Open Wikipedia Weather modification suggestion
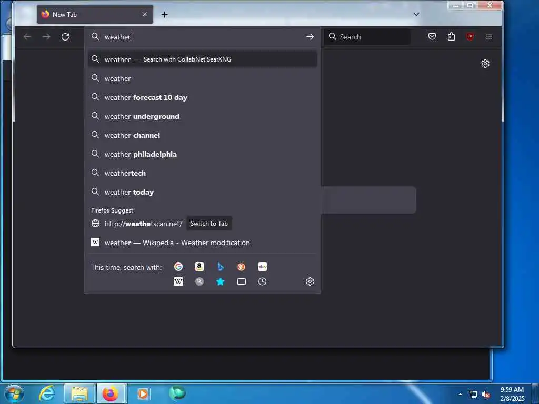 [203, 243]
